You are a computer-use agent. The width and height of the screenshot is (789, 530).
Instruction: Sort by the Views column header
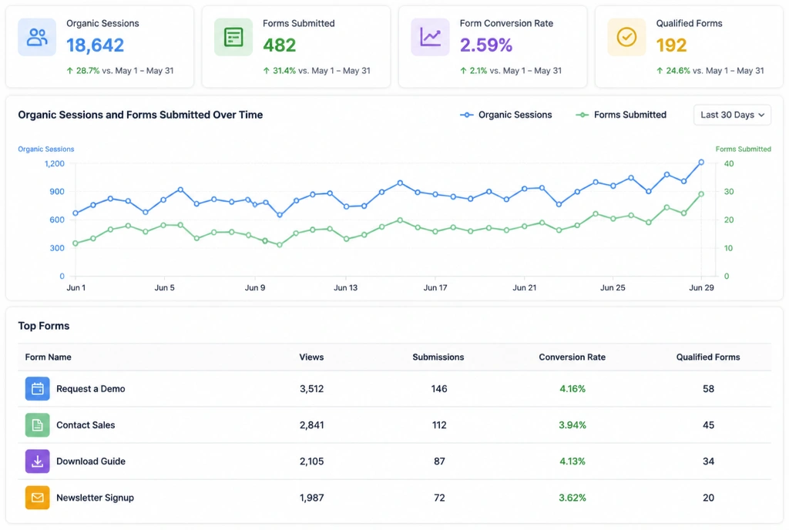coord(311,357)
